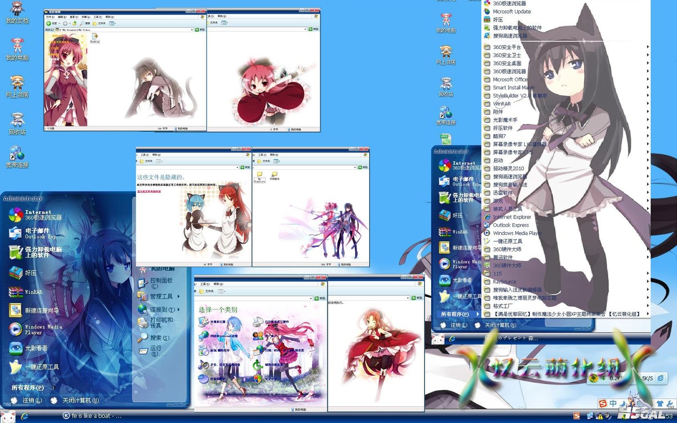Open 声音、语音和音频设备 category in Control Panel

(219, 365)
